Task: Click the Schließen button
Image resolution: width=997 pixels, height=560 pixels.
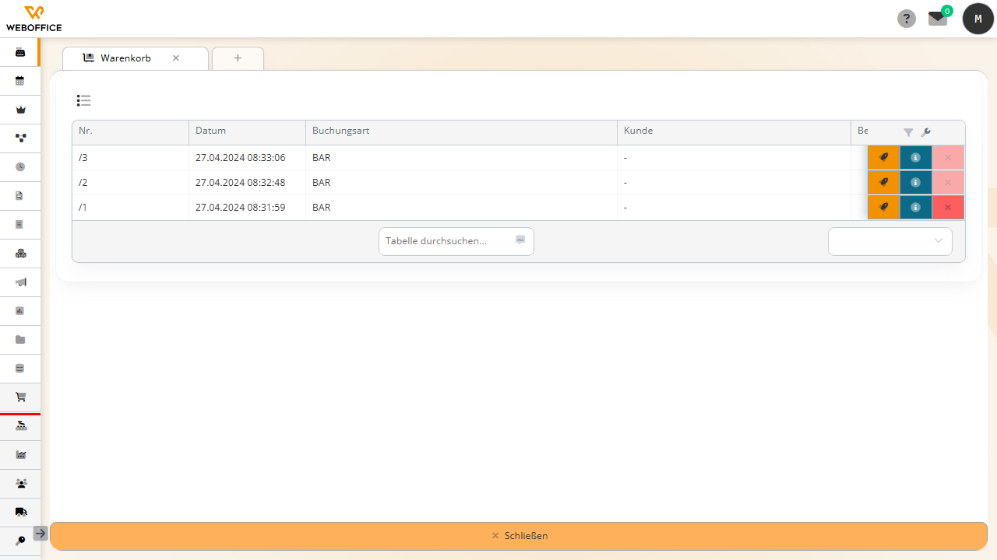Action: pos(519,536)
